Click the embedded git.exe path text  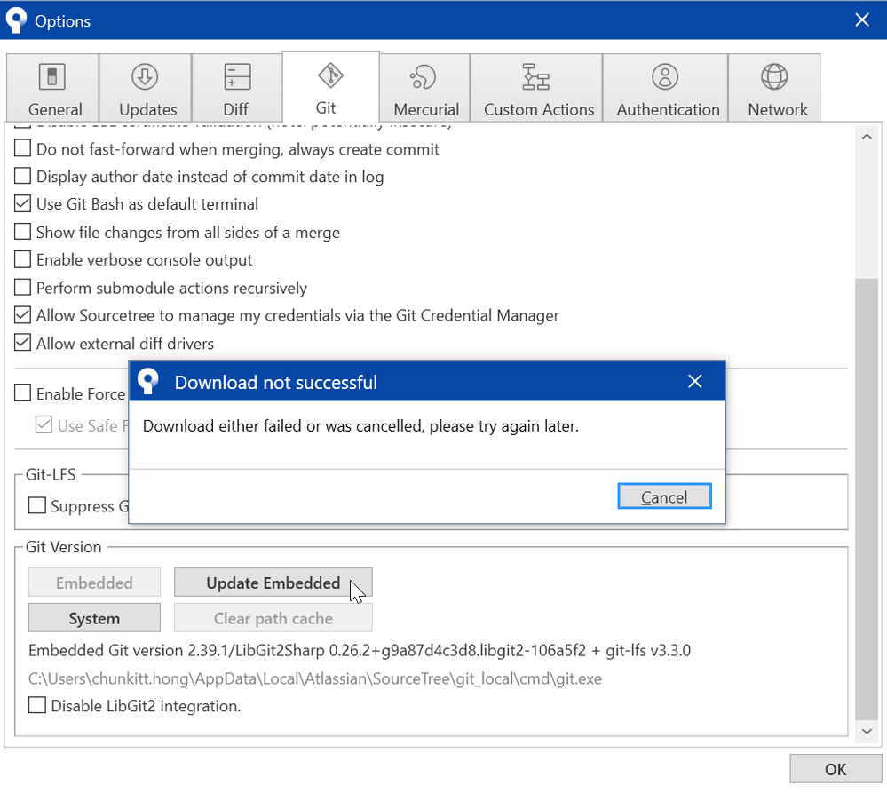(315, 678)
